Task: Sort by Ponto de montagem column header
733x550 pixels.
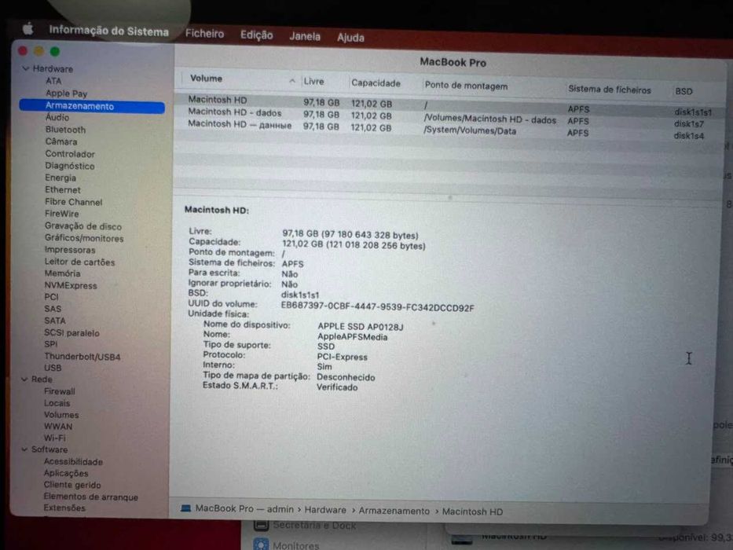Action: point(466,86)
